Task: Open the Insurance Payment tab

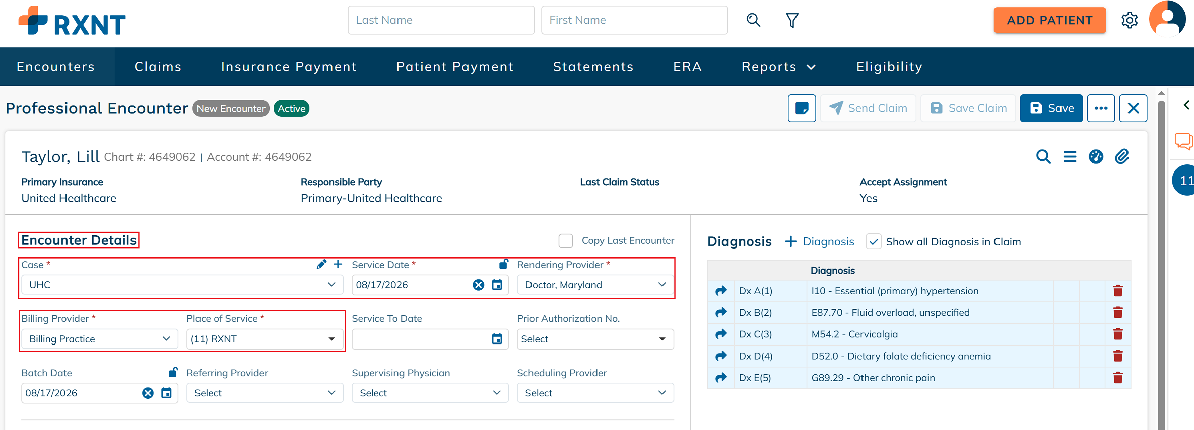Action: click(x=289, y=67)
